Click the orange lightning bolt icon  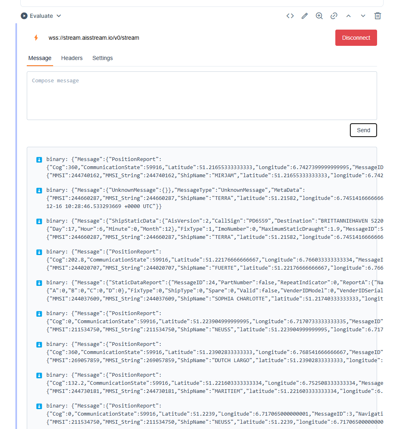36,38
